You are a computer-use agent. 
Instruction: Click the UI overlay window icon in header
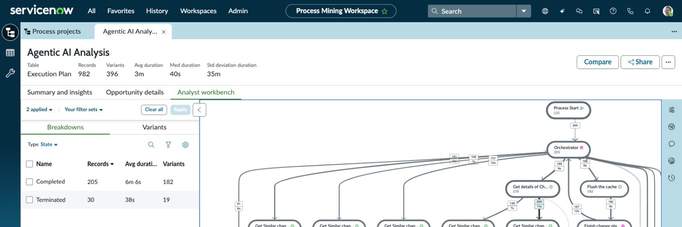click(596, 11)
